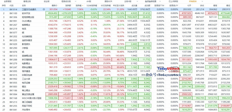Switch to the AH股 tab
Viewport: 232px width, 112px height.
[89, 1]
